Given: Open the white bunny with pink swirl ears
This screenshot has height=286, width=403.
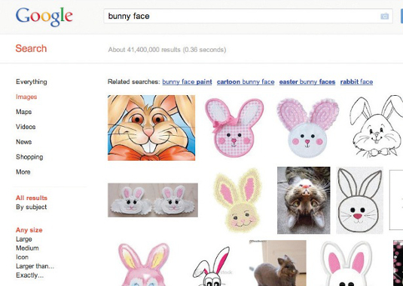Looking at the screenshot, I should 307,128.
